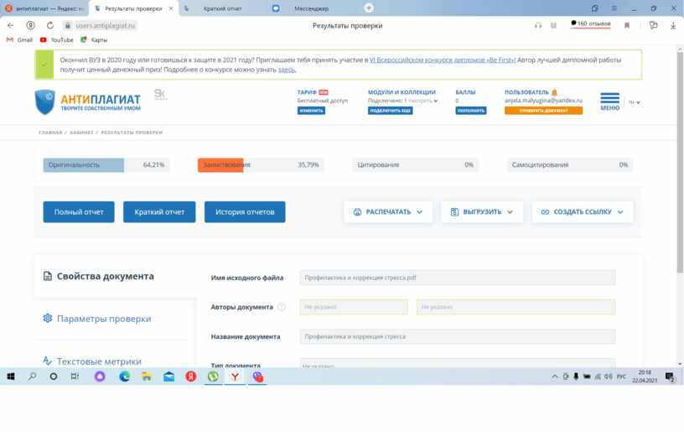Image resolution: width=684 pixels, height=432 pixels.
Task: Open the Be First diploma contest link
Action: coord(442,60)
